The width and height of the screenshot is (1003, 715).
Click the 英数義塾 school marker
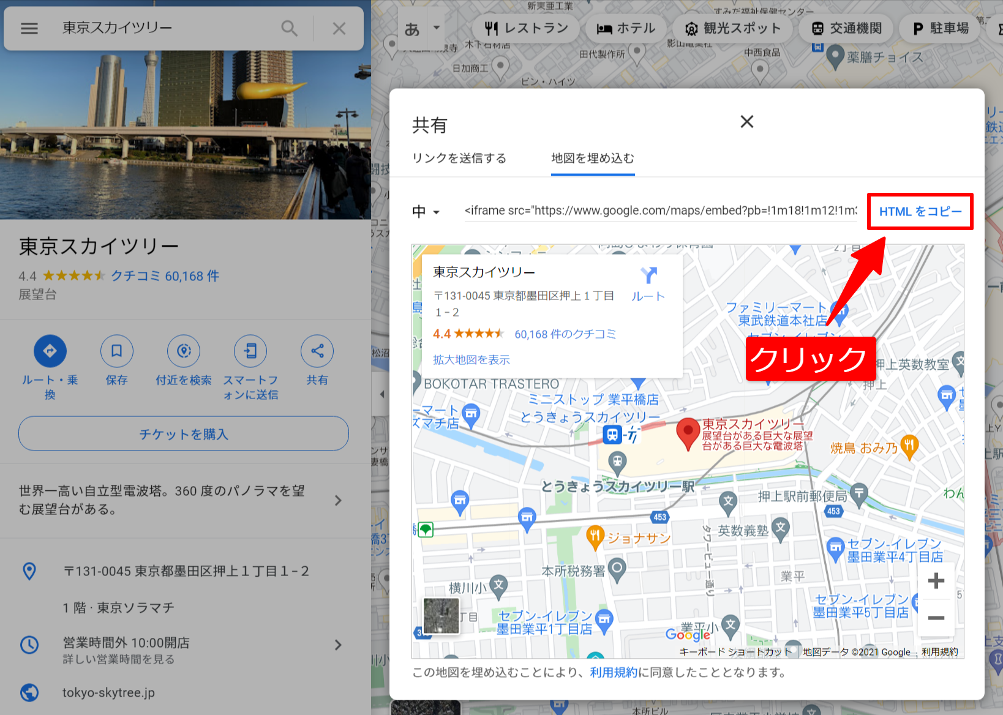point(780,530)
